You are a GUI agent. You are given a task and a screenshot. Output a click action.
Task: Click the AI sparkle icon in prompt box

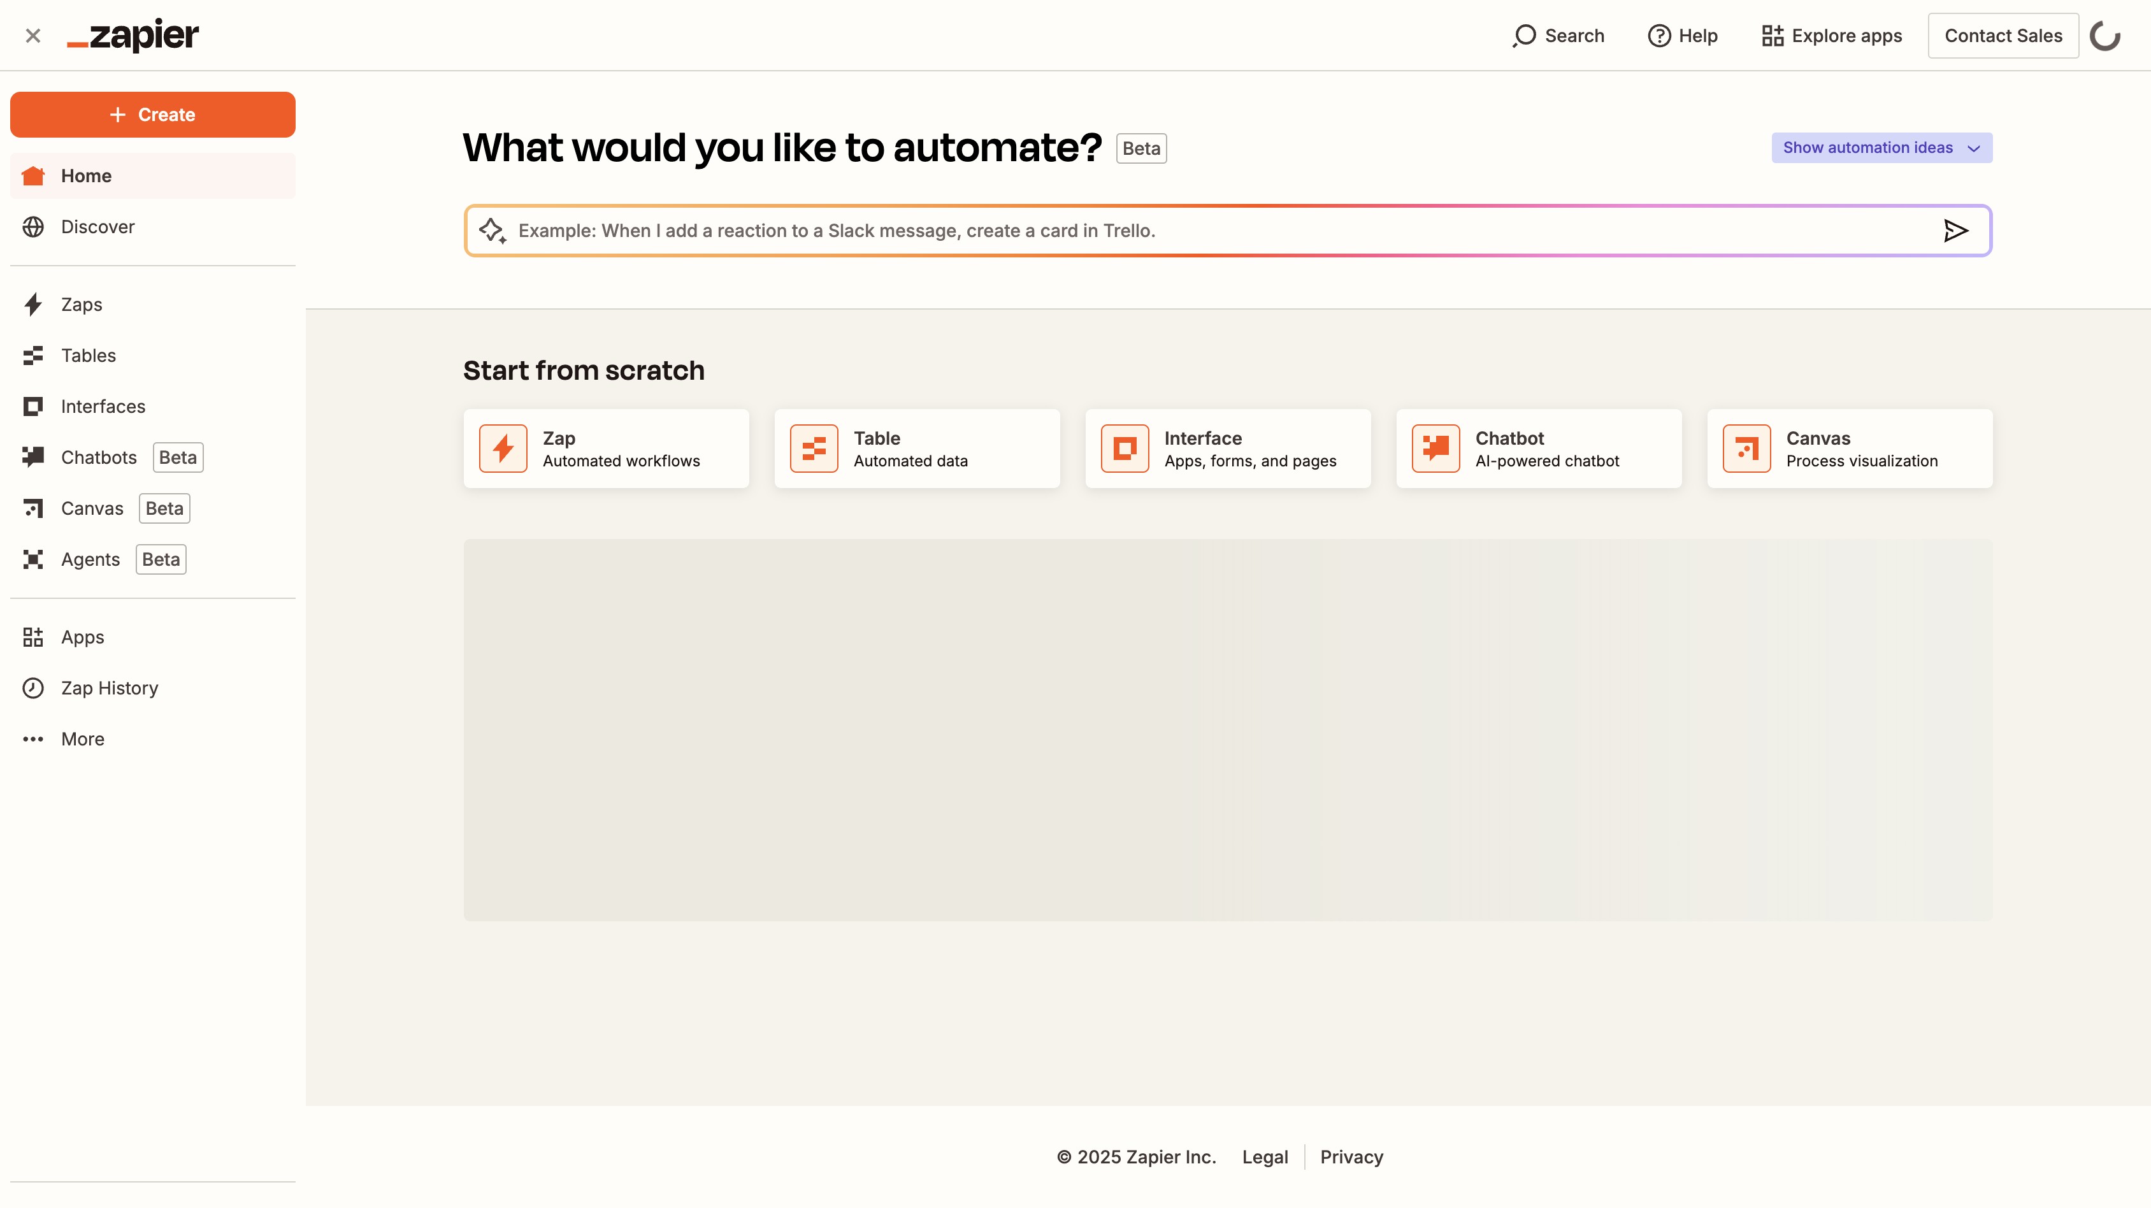click(x=493, y=231)
